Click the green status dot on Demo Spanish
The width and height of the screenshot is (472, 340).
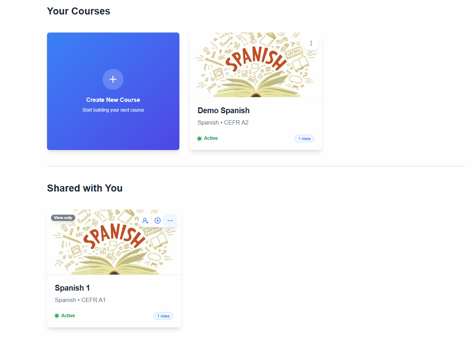(199, 139)
